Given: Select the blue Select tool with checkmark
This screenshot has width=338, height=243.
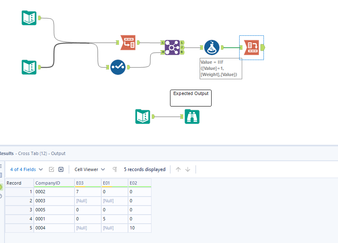Looking at the screenshot, I should (x=118, y=67).
